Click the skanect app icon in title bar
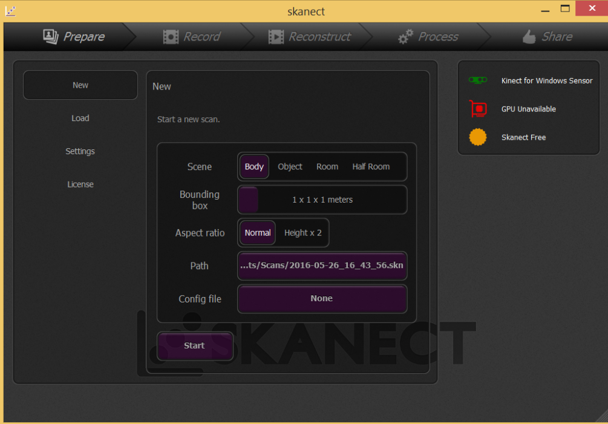608x424 pixels. click(x=10, y=11)
